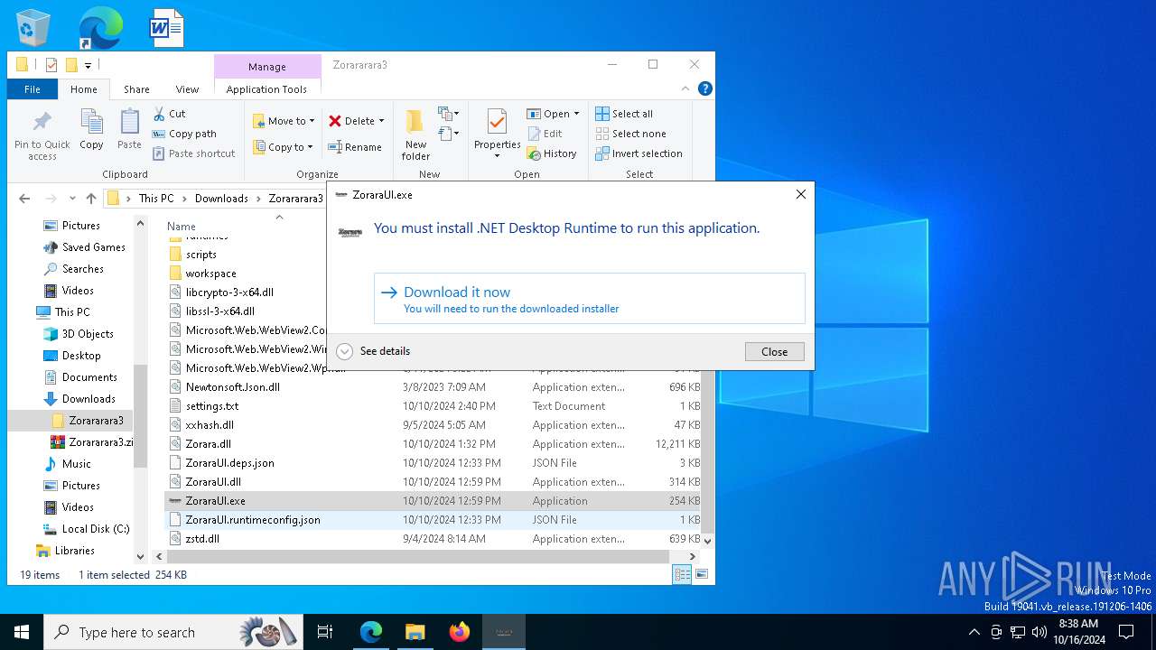
Task: Select Local Disk (C:) in navigation pane
Action: 96,529
